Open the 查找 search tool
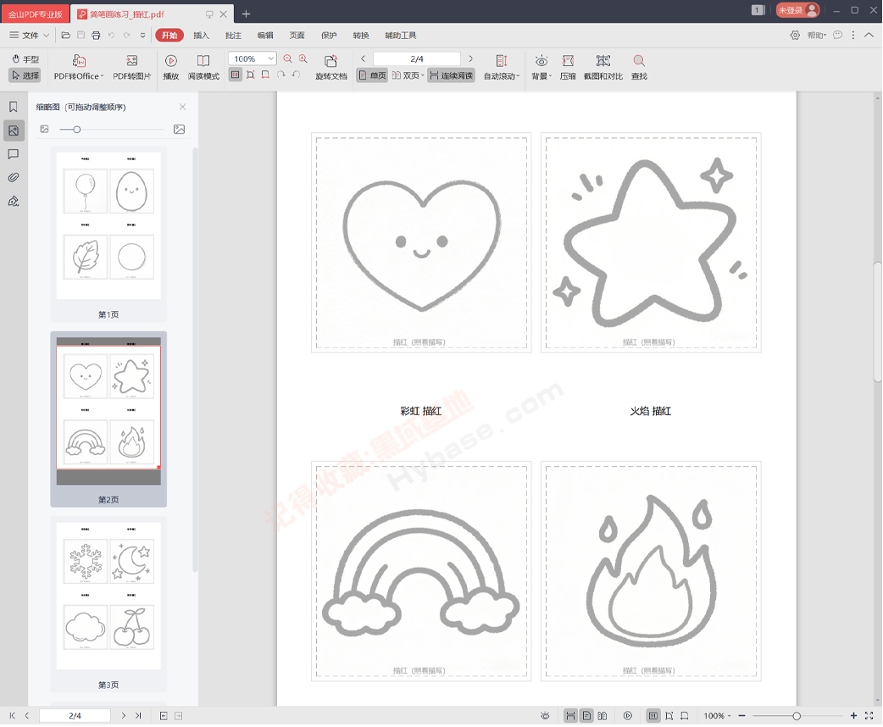883x727 pixels. click(639, 68)
